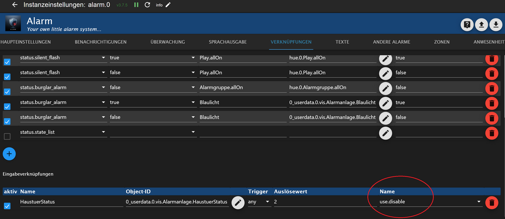Screen dimensions: 505x219
Task: Click the Auslösewert field containing 2
Action: (320, 202)
